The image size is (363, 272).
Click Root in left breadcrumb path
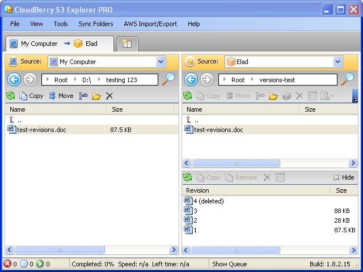pos(61,80)
